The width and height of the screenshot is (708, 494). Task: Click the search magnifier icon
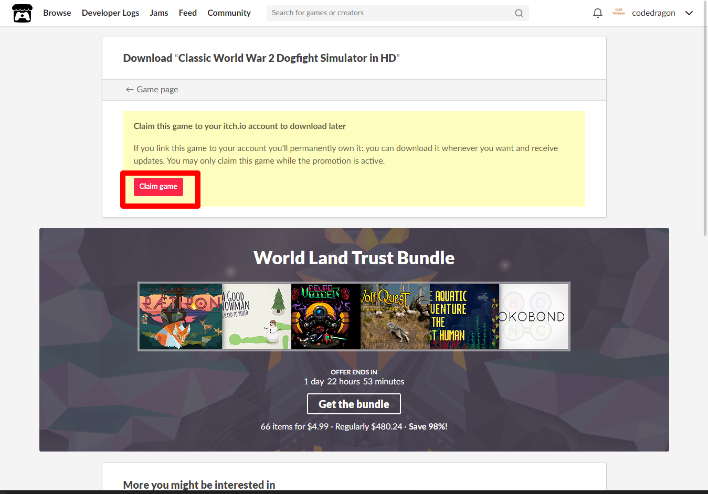coord(519,13)
